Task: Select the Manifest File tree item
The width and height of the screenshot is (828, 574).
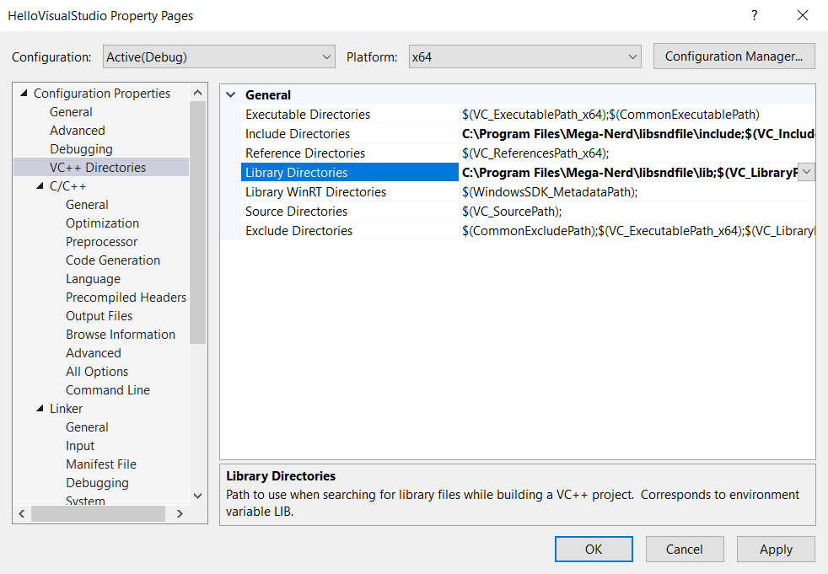Action: 101,464
